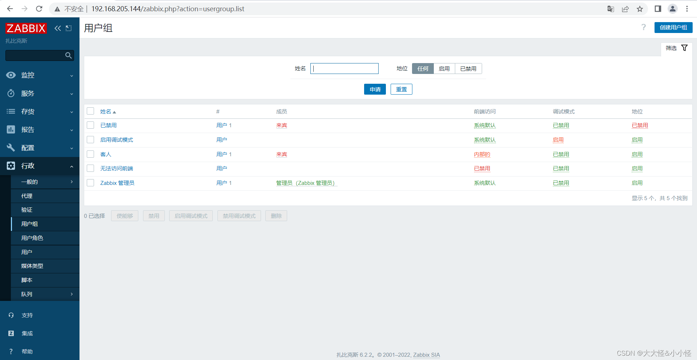Click the headset icon for 支持

[x=11, y=315]
